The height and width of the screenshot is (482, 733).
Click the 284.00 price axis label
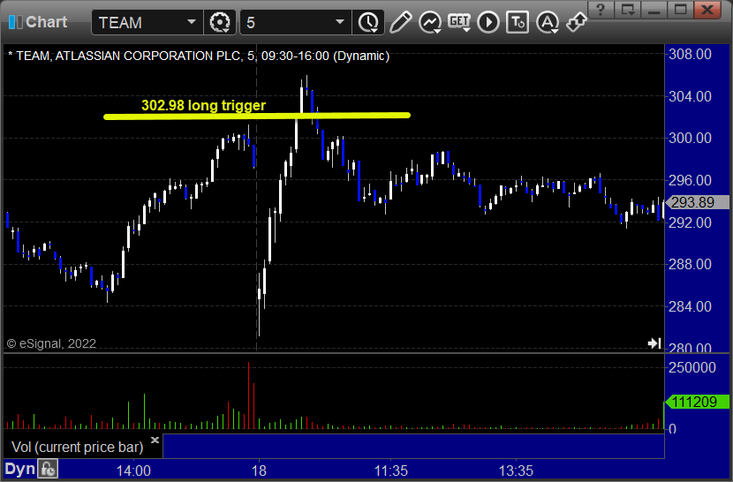tap(691, 306)
